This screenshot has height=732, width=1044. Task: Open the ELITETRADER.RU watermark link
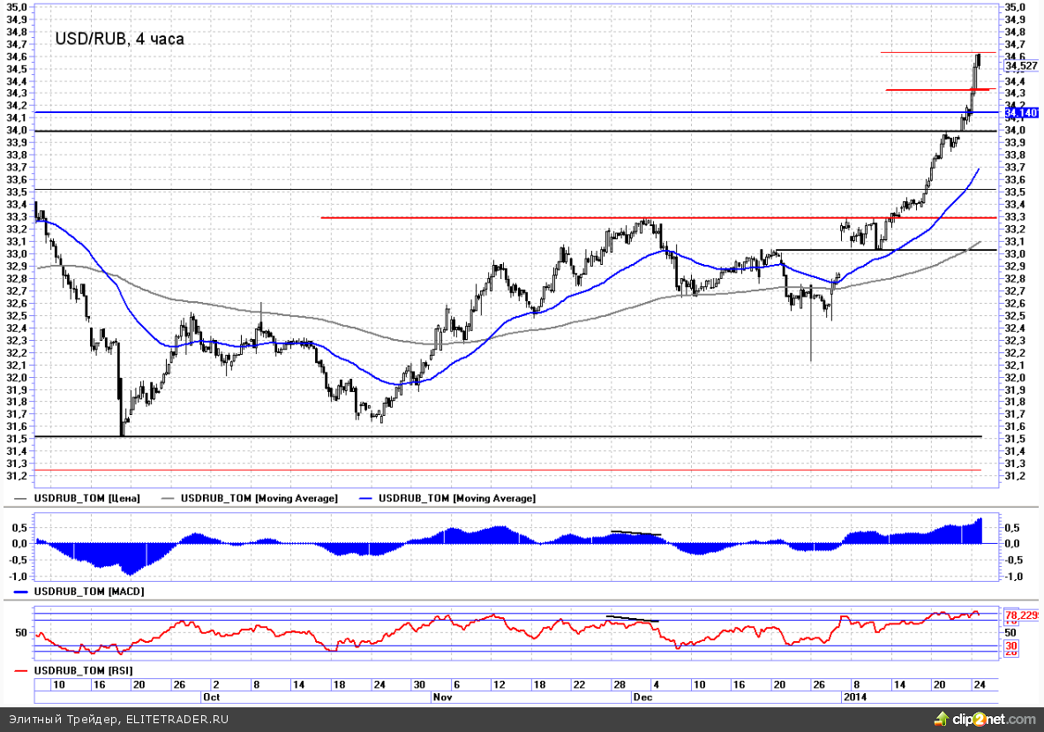[x=177, y=719]
